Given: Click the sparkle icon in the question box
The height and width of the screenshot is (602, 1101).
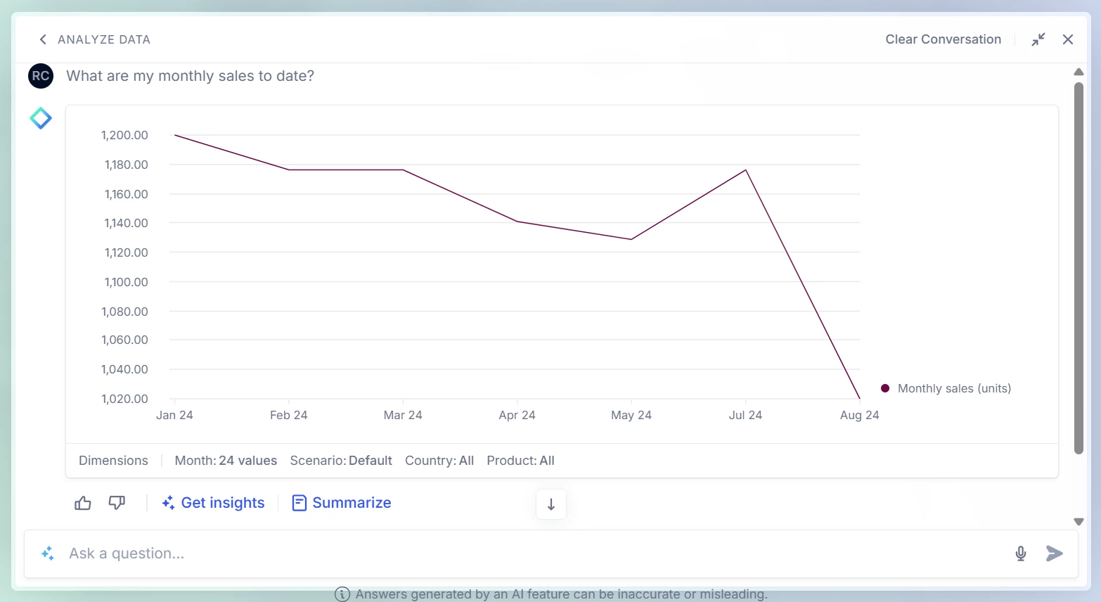Looking at the screenshot, I should [x=48, y=553].
